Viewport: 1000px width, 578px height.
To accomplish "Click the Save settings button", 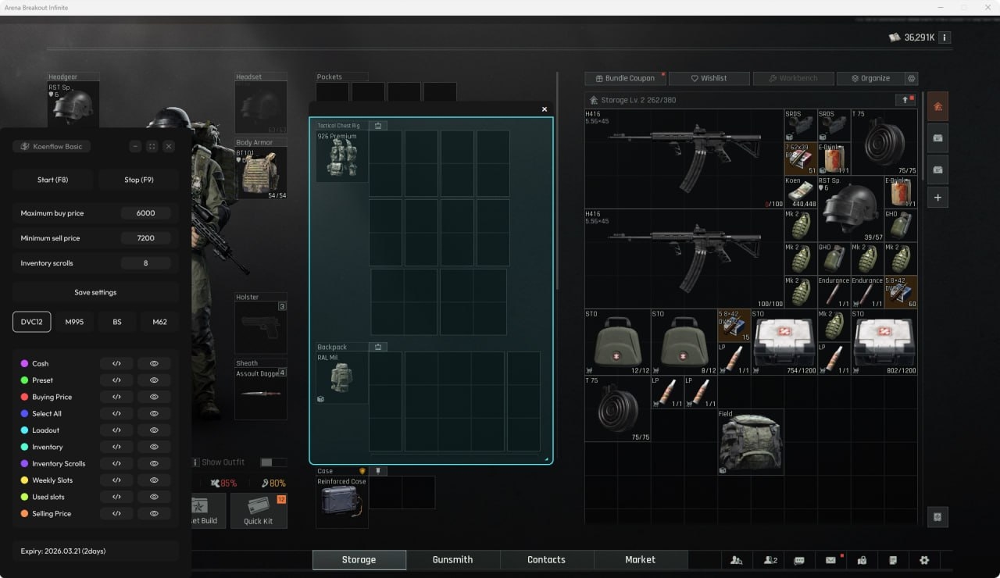I will coord(94,291).
